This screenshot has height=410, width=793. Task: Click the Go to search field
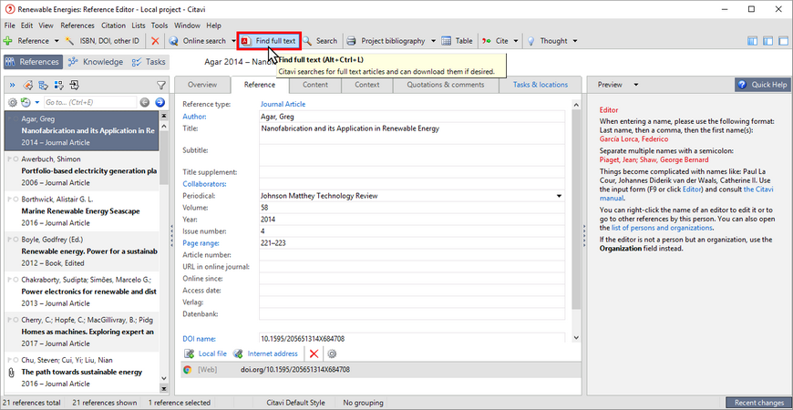tap(90, 103)
